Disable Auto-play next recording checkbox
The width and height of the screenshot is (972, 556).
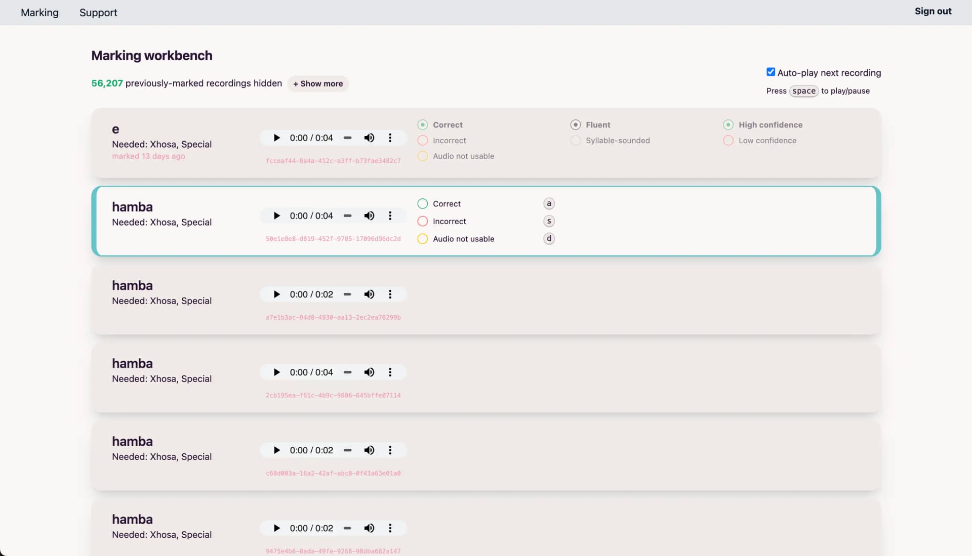(771, 72)
